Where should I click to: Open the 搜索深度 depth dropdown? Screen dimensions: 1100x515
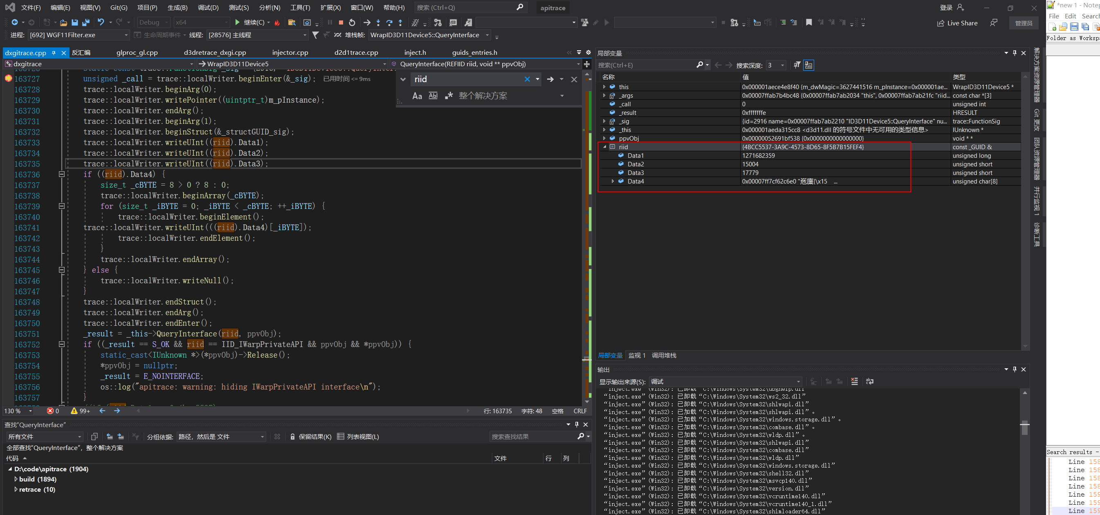[783, 65]
